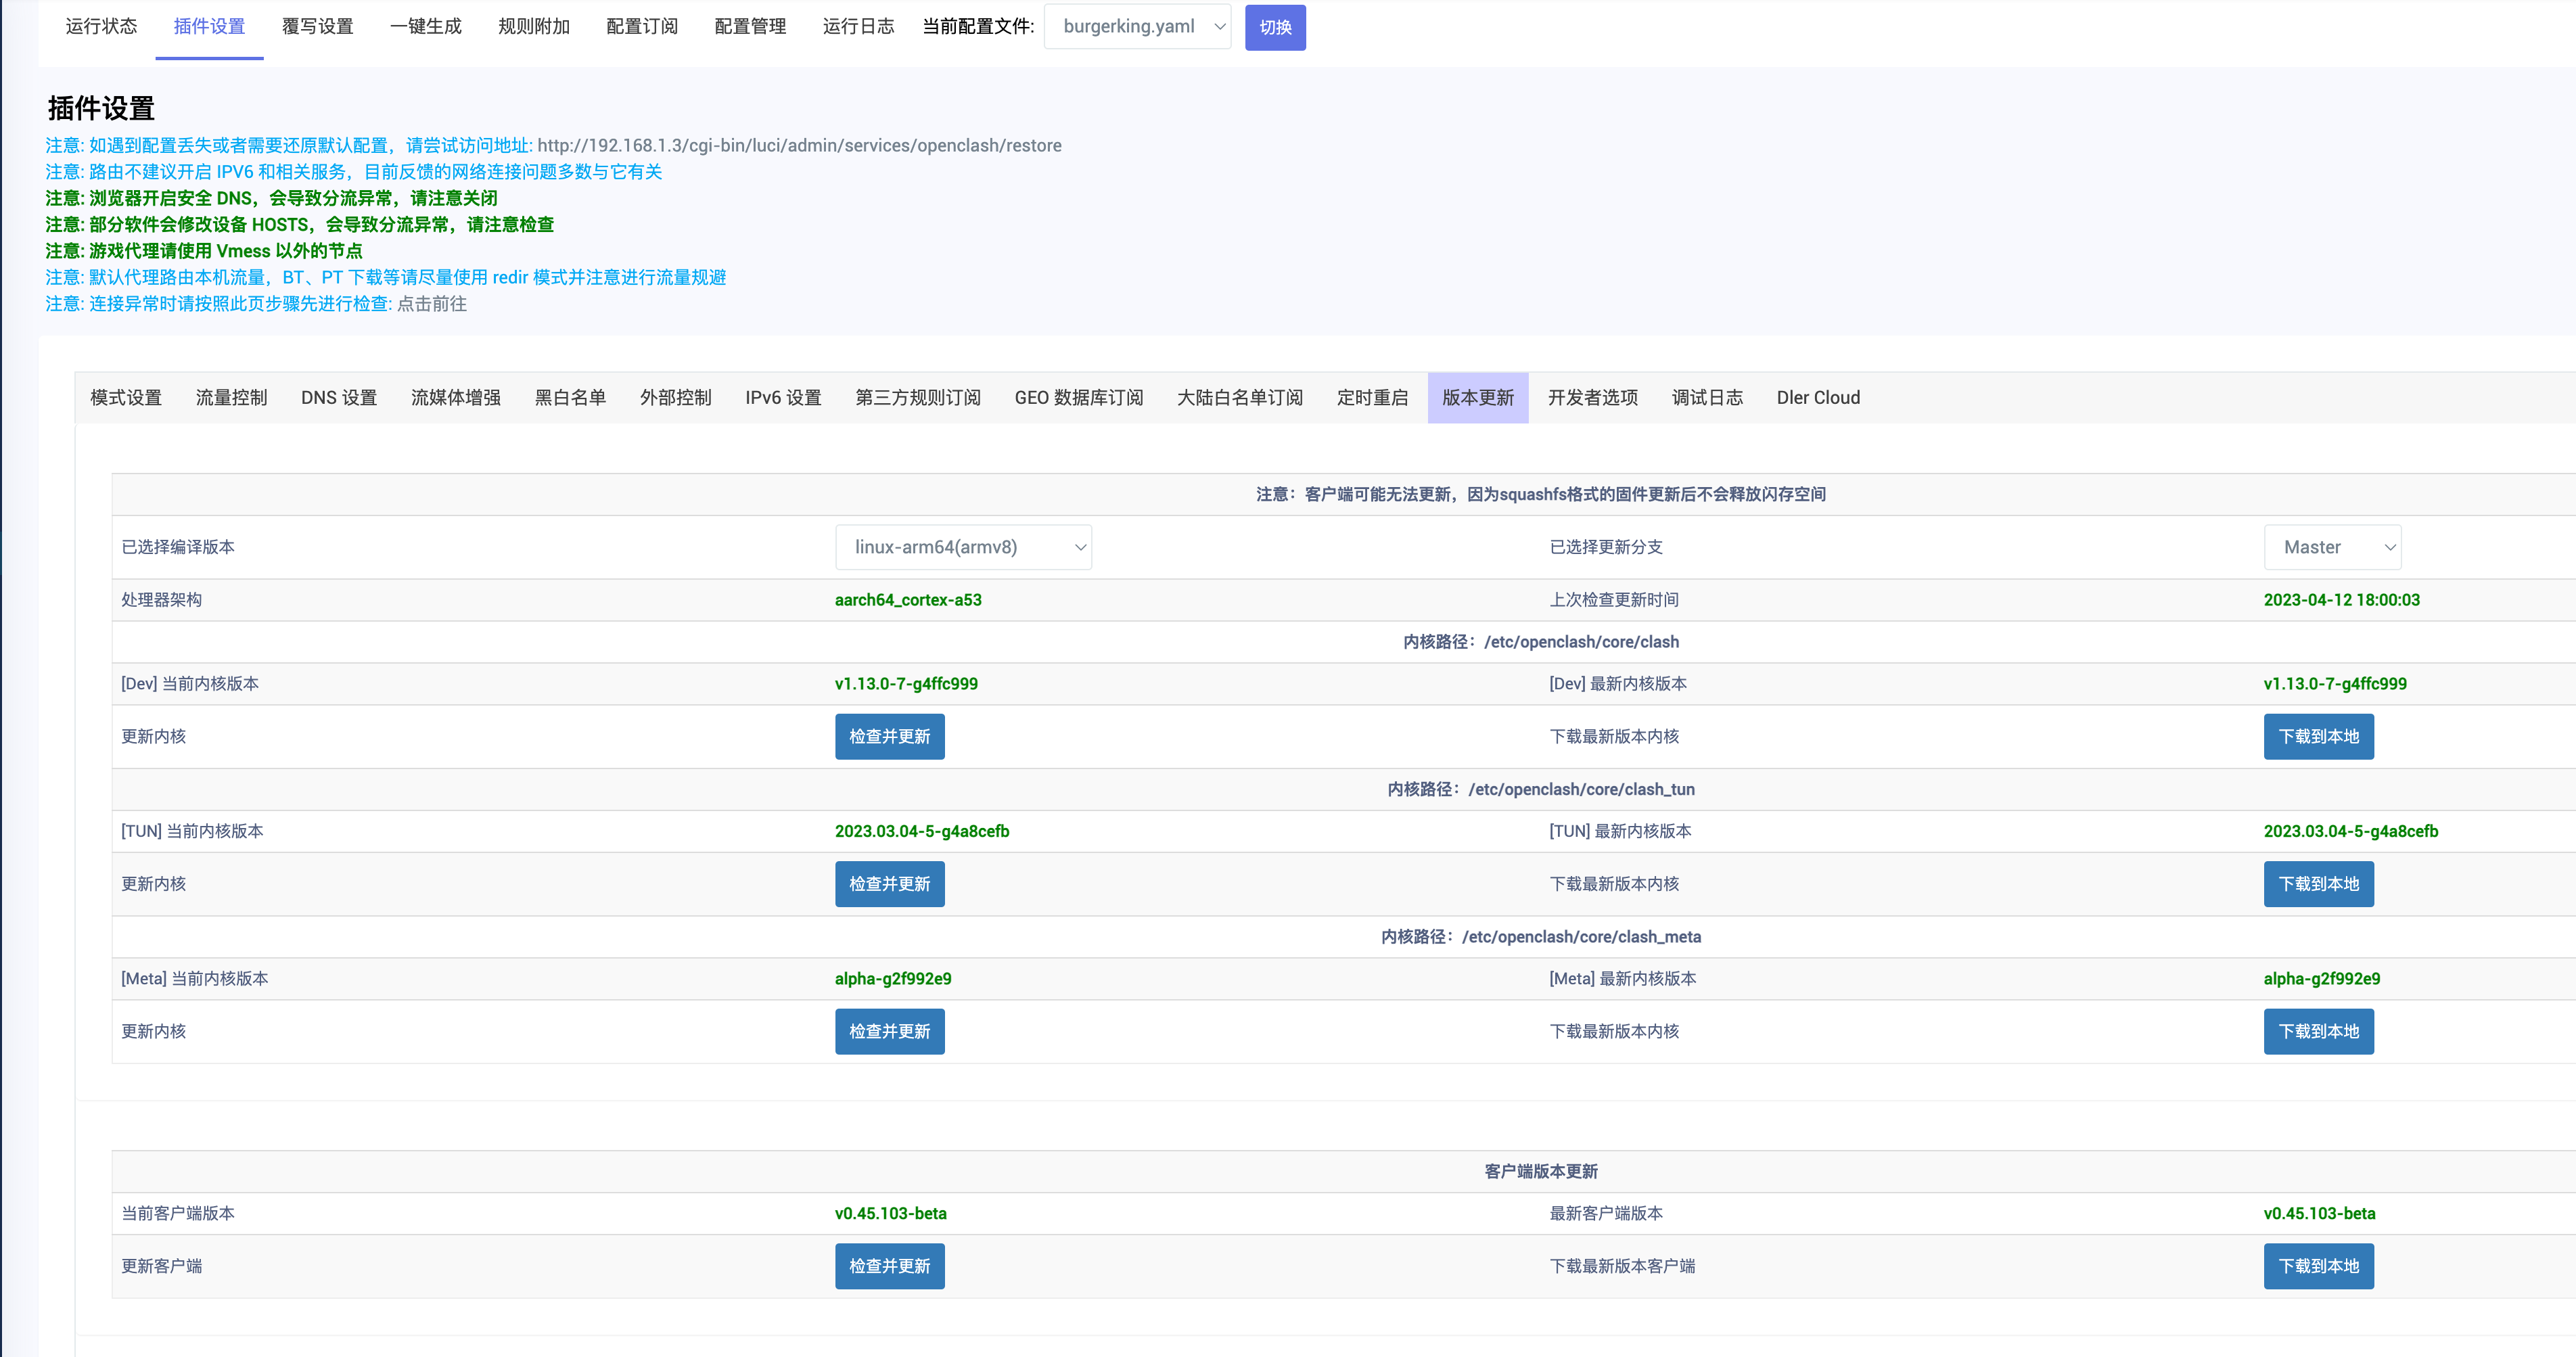
Task: Expand the linux-arm64(armv8) compile version dropdown
Action: coord(963,547)
